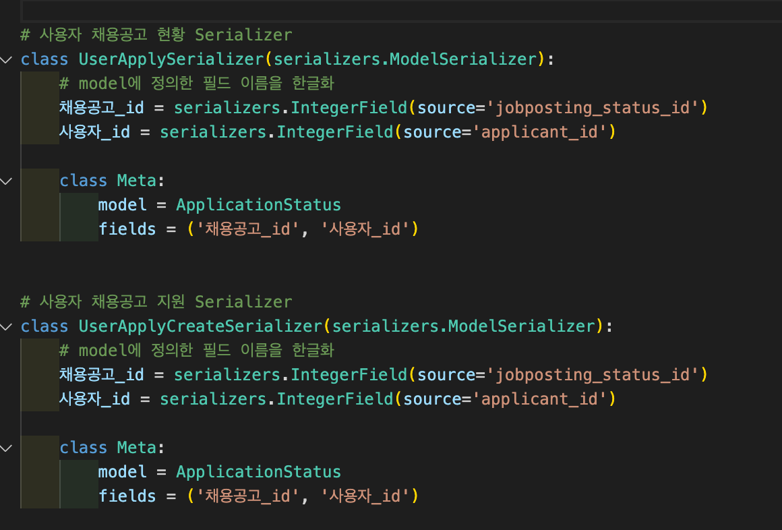Click variable 채용공고_id assignment in UserApplyCreateSerializer
This screenshot has height=530, width=782.
[102, 375]
